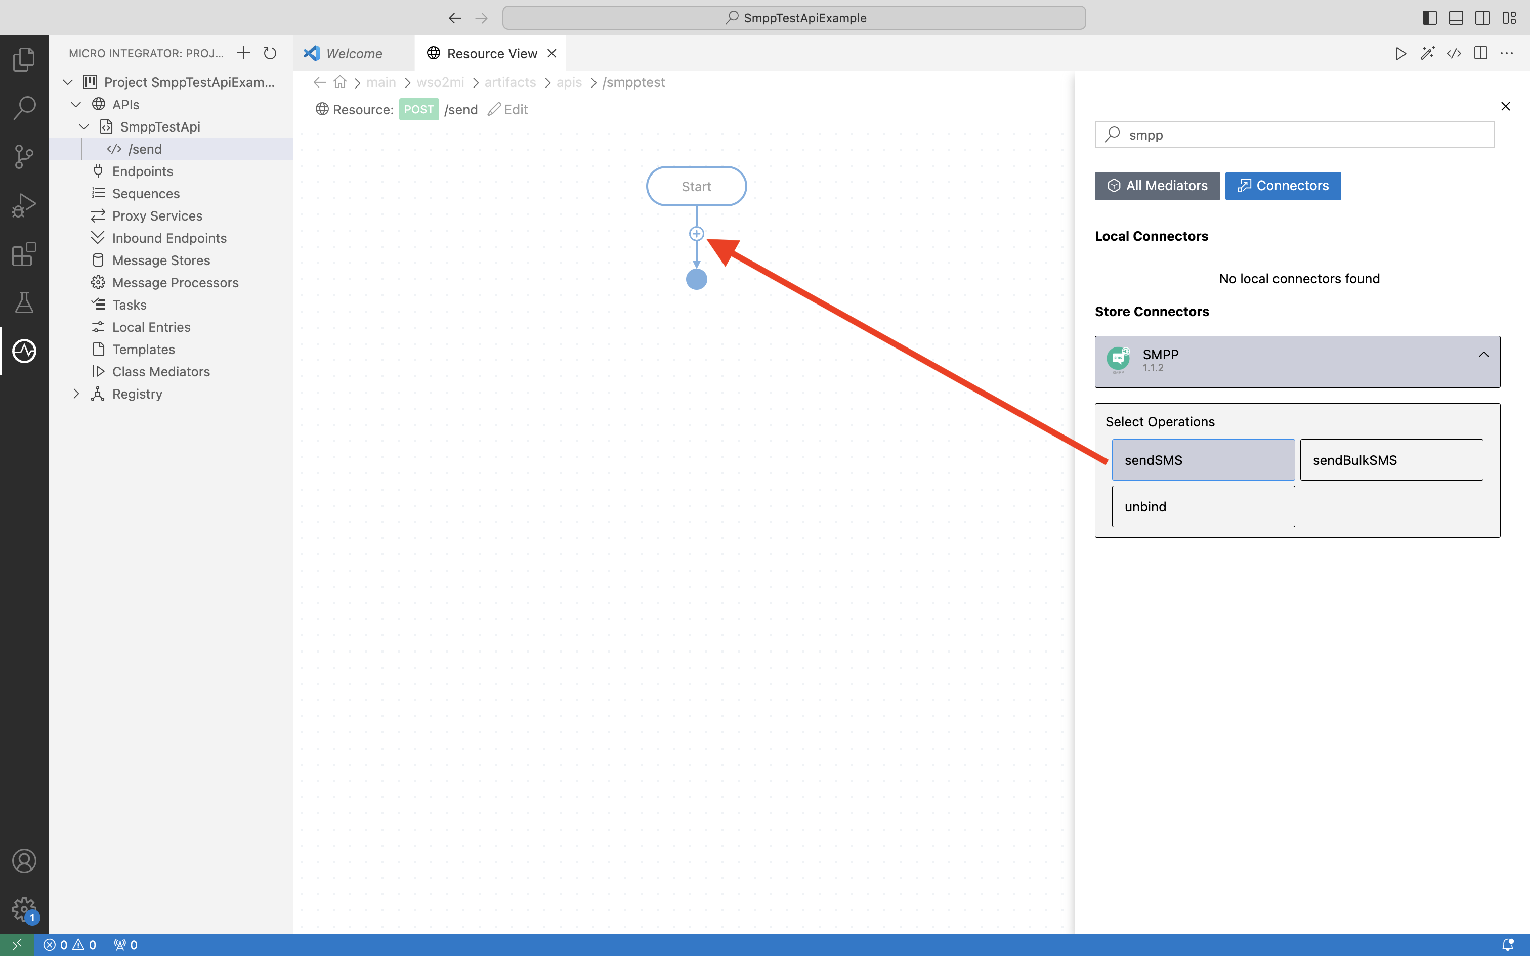Open the Customize Layout icon
The image size is (1530, 956).
(x=1510, y=18)
